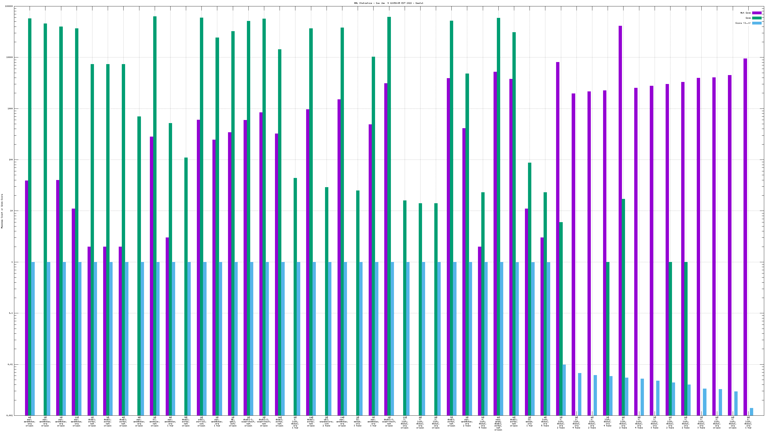The width and height of the screenshot is (768, 432).
Task: Click the 0.001 y-axis tick label
Action: (10, 415)
